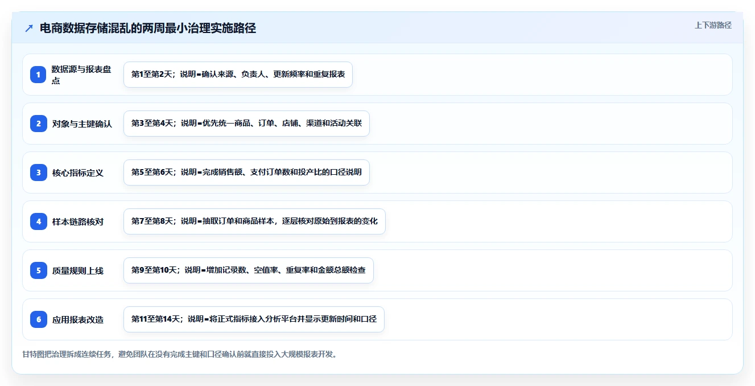The width and height of the screenshot is (755, 386).
Task: Open the 第1至第2天 task box
Action: click(x=238, y=75)
